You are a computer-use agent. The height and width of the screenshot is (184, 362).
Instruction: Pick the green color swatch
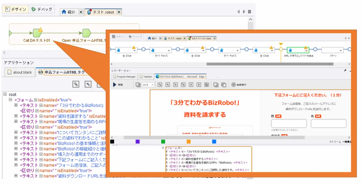[x=163, y=141]
